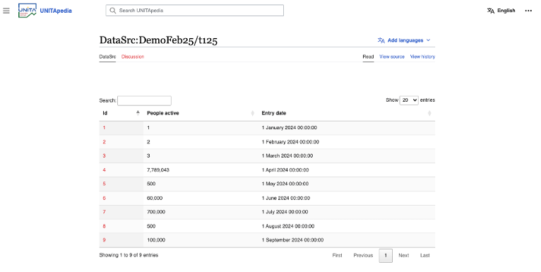Click the 60,000 People active cell
The width and height of the screenshot is (541, 272).
pyautogui.click(x=201, y=198)
